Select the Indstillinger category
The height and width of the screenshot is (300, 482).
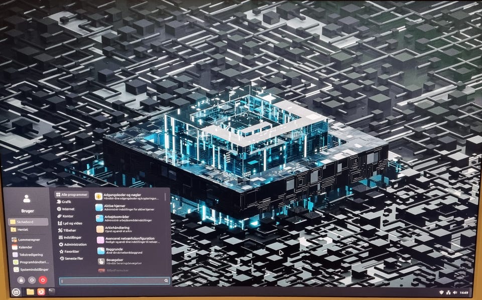70,237
